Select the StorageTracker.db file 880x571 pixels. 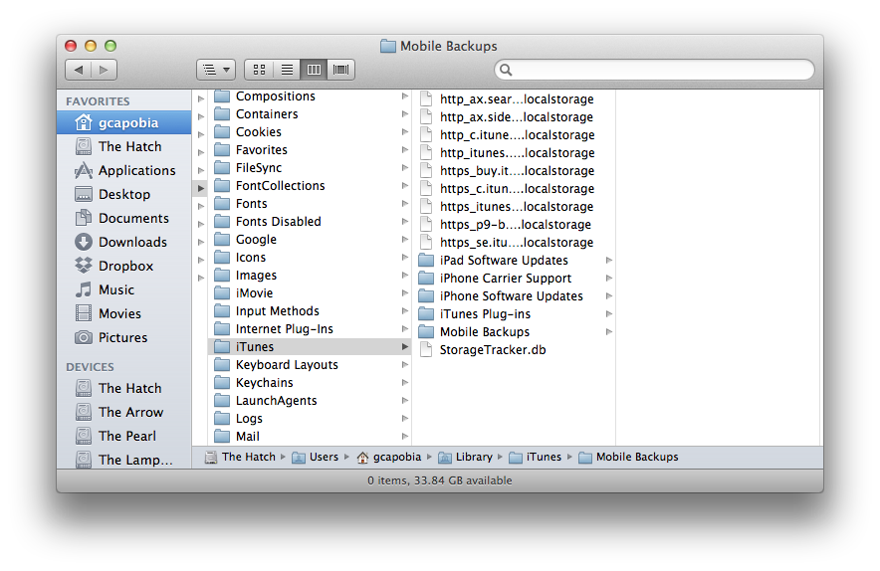tap(514, 350)
